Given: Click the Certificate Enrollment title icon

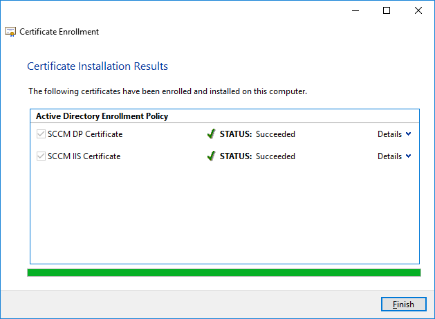Looking at the screenshot, I should pyautogui.click(x=10, y=32).
